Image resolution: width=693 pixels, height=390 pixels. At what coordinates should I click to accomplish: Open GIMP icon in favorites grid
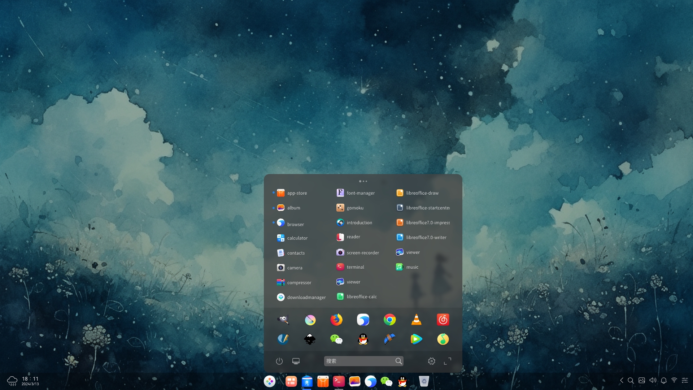(x=283, y=320)
